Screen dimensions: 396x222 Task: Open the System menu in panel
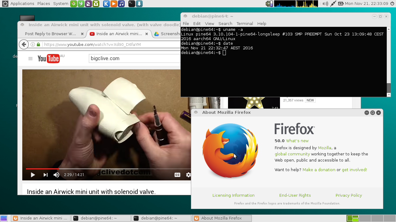(61, 4)
